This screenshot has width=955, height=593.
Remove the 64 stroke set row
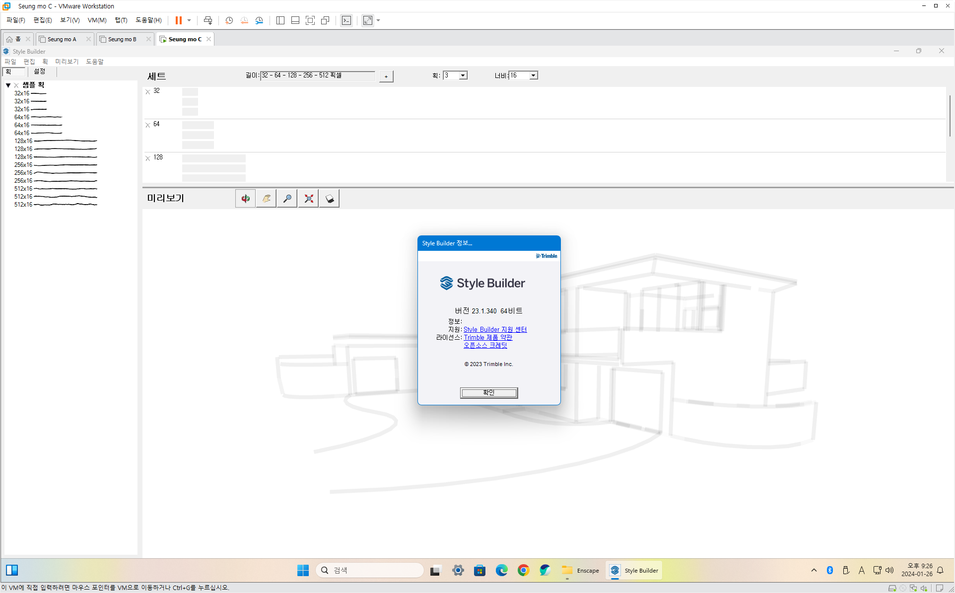pyautogui.click(x=147, y=125)
